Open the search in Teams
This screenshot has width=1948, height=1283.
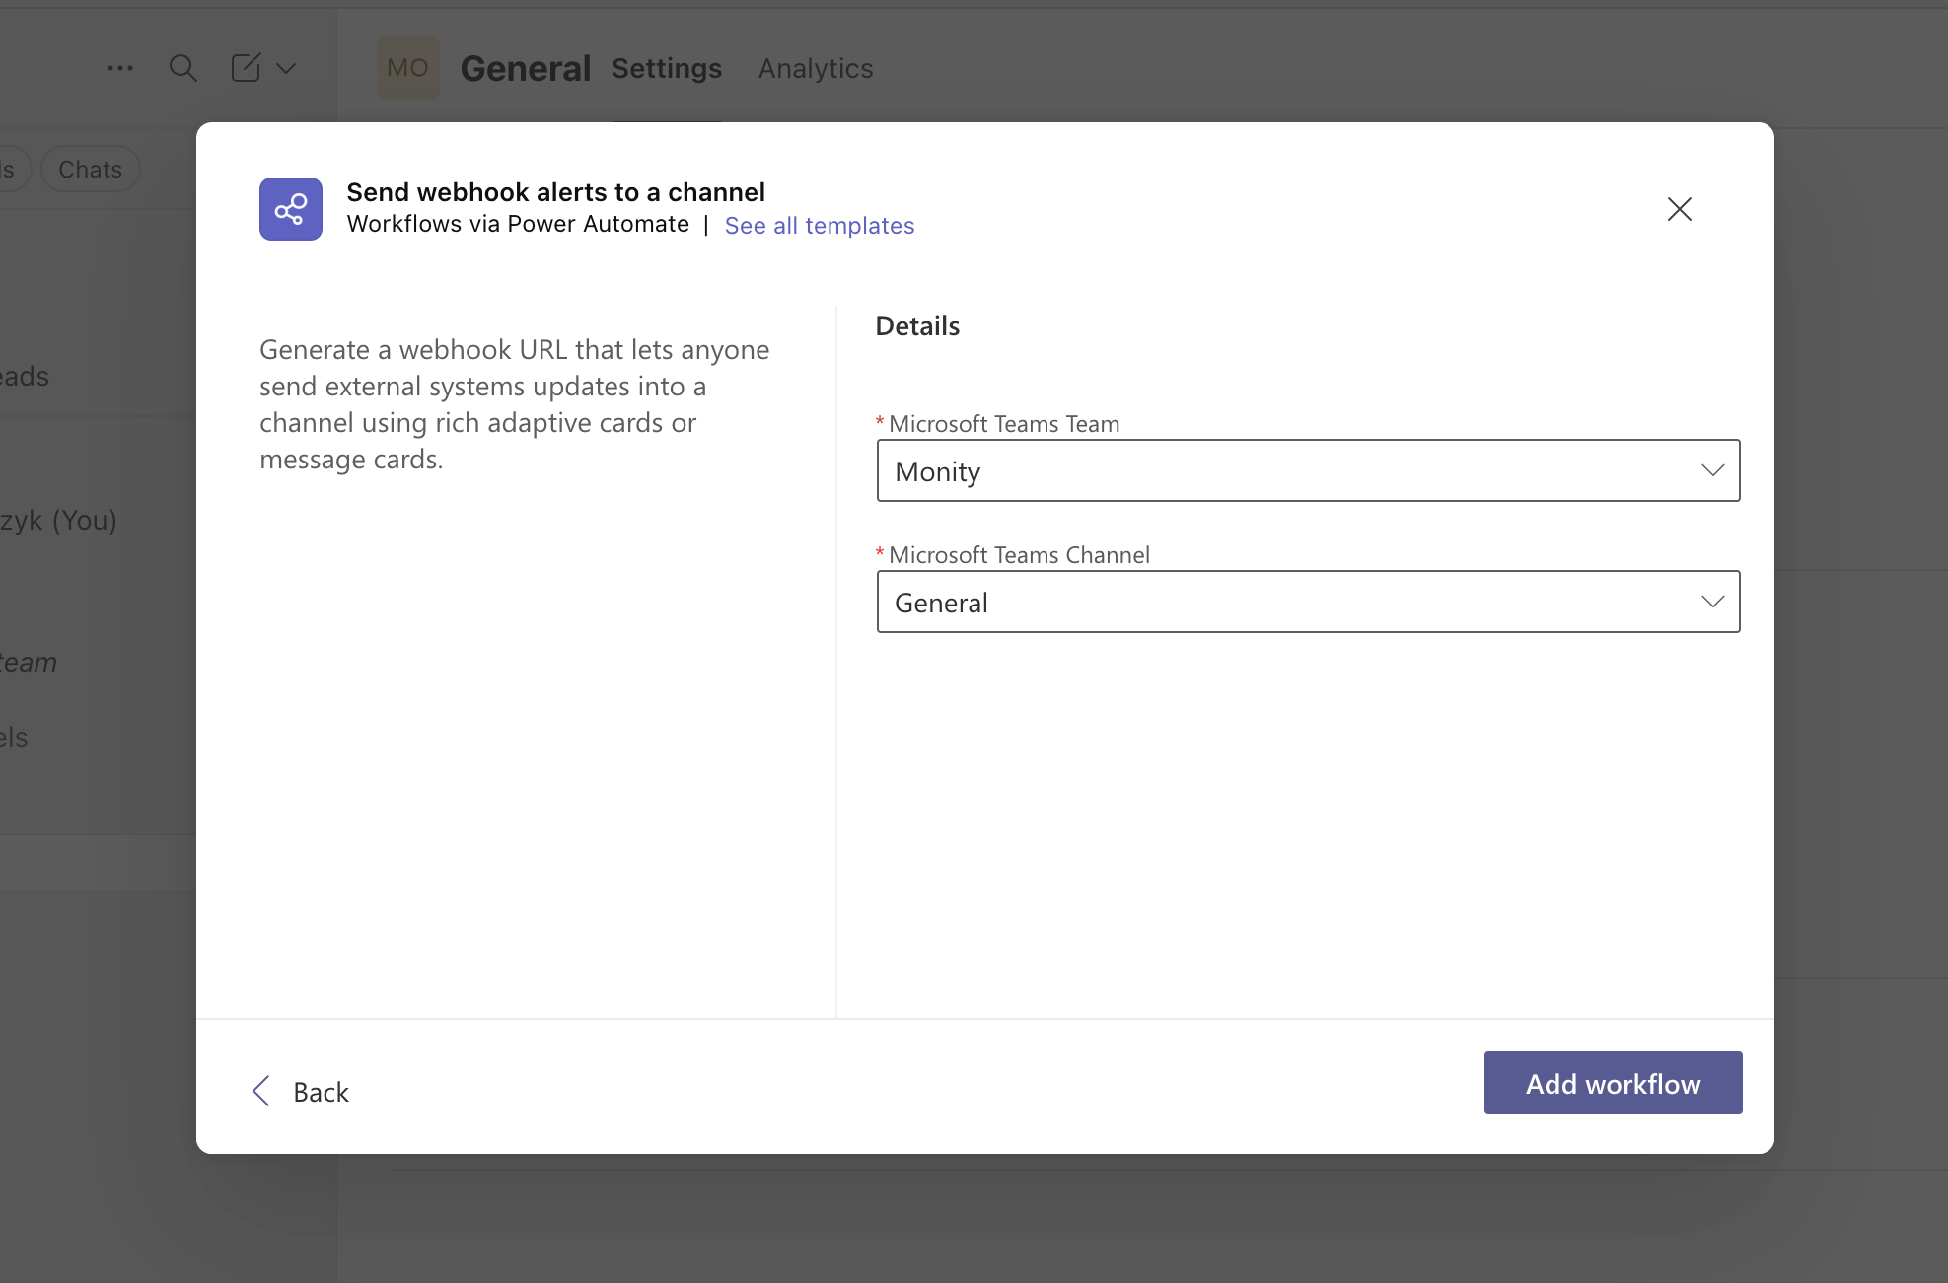click(x=183, y=68)
